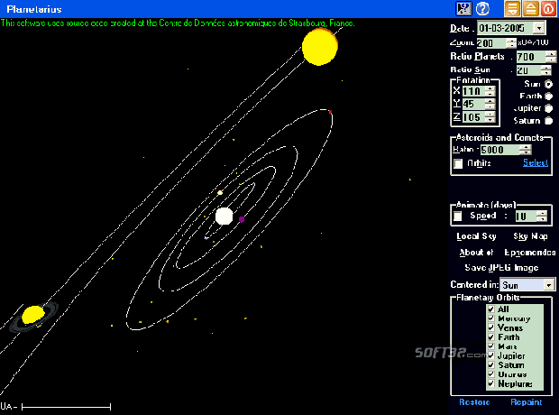Toggle the Earth orbit checkbox

491,337
